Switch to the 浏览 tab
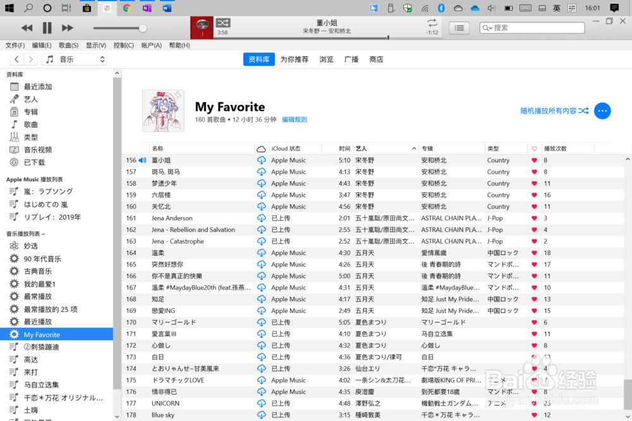This screenshot has height=421, width=632. [326, 59]
